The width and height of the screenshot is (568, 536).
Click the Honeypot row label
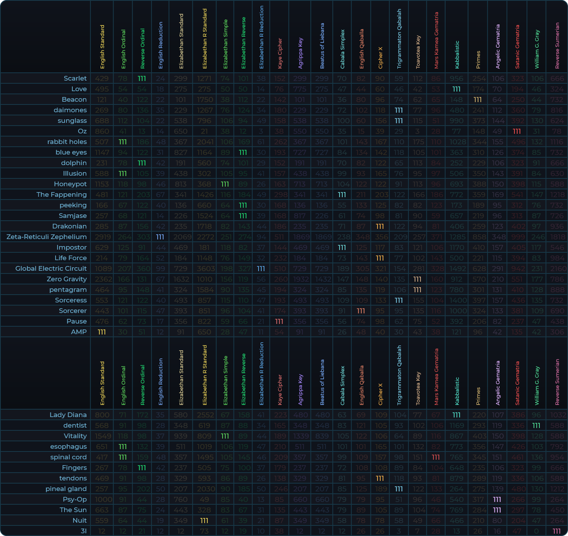point(70,184)
